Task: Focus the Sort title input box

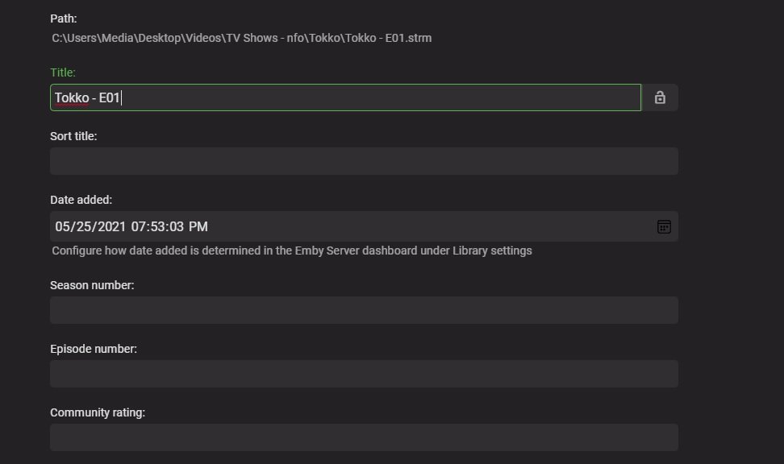Action: [x=363, y=161]
